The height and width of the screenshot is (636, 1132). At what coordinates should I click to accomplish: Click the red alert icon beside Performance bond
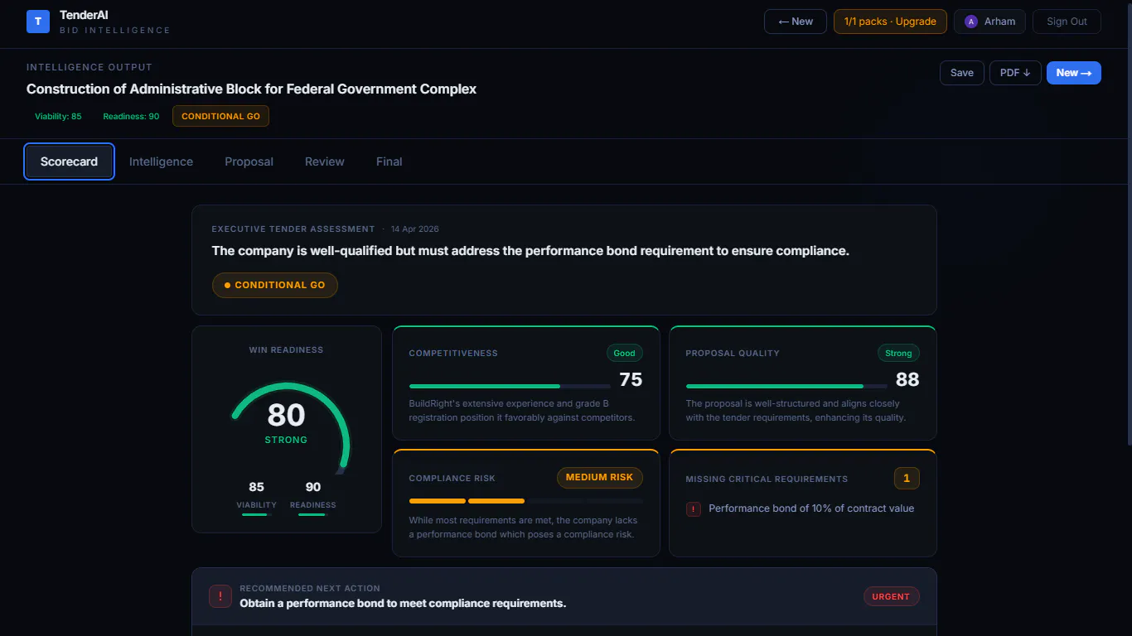[694, 509]
